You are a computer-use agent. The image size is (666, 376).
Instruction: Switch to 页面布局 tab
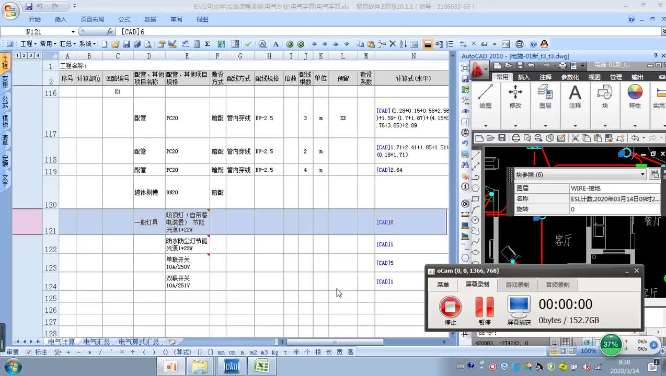[92, 19]
